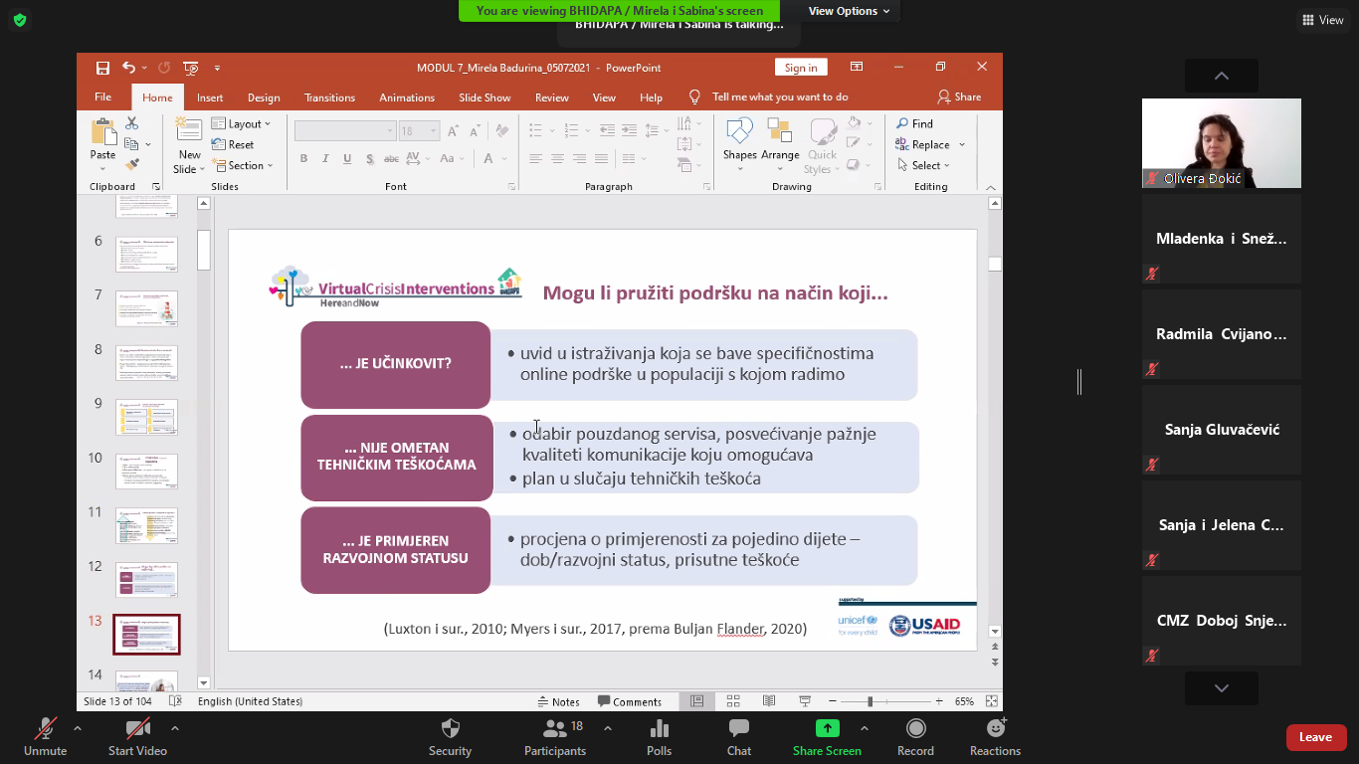Expand the View Options dropdown
The height and width of the screenshot is (764, 1359).
pyautogui.click(x=849, y=11)
